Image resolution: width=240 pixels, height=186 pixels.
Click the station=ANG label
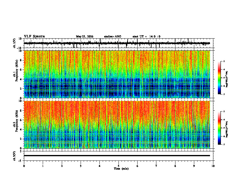pos(112,36)
